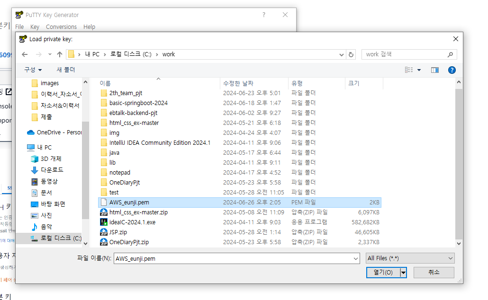
Task: Open Help menu in PuTTY Key Generator
Action: coord(90,27)
